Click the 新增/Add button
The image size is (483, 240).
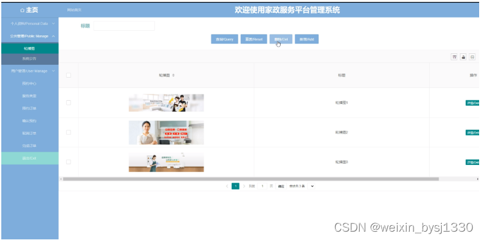click(306, 39)
